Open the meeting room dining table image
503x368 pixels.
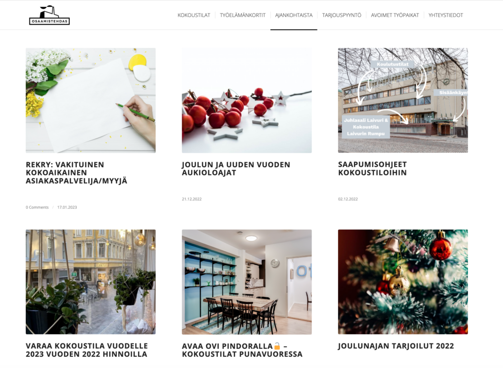(247, 281)
